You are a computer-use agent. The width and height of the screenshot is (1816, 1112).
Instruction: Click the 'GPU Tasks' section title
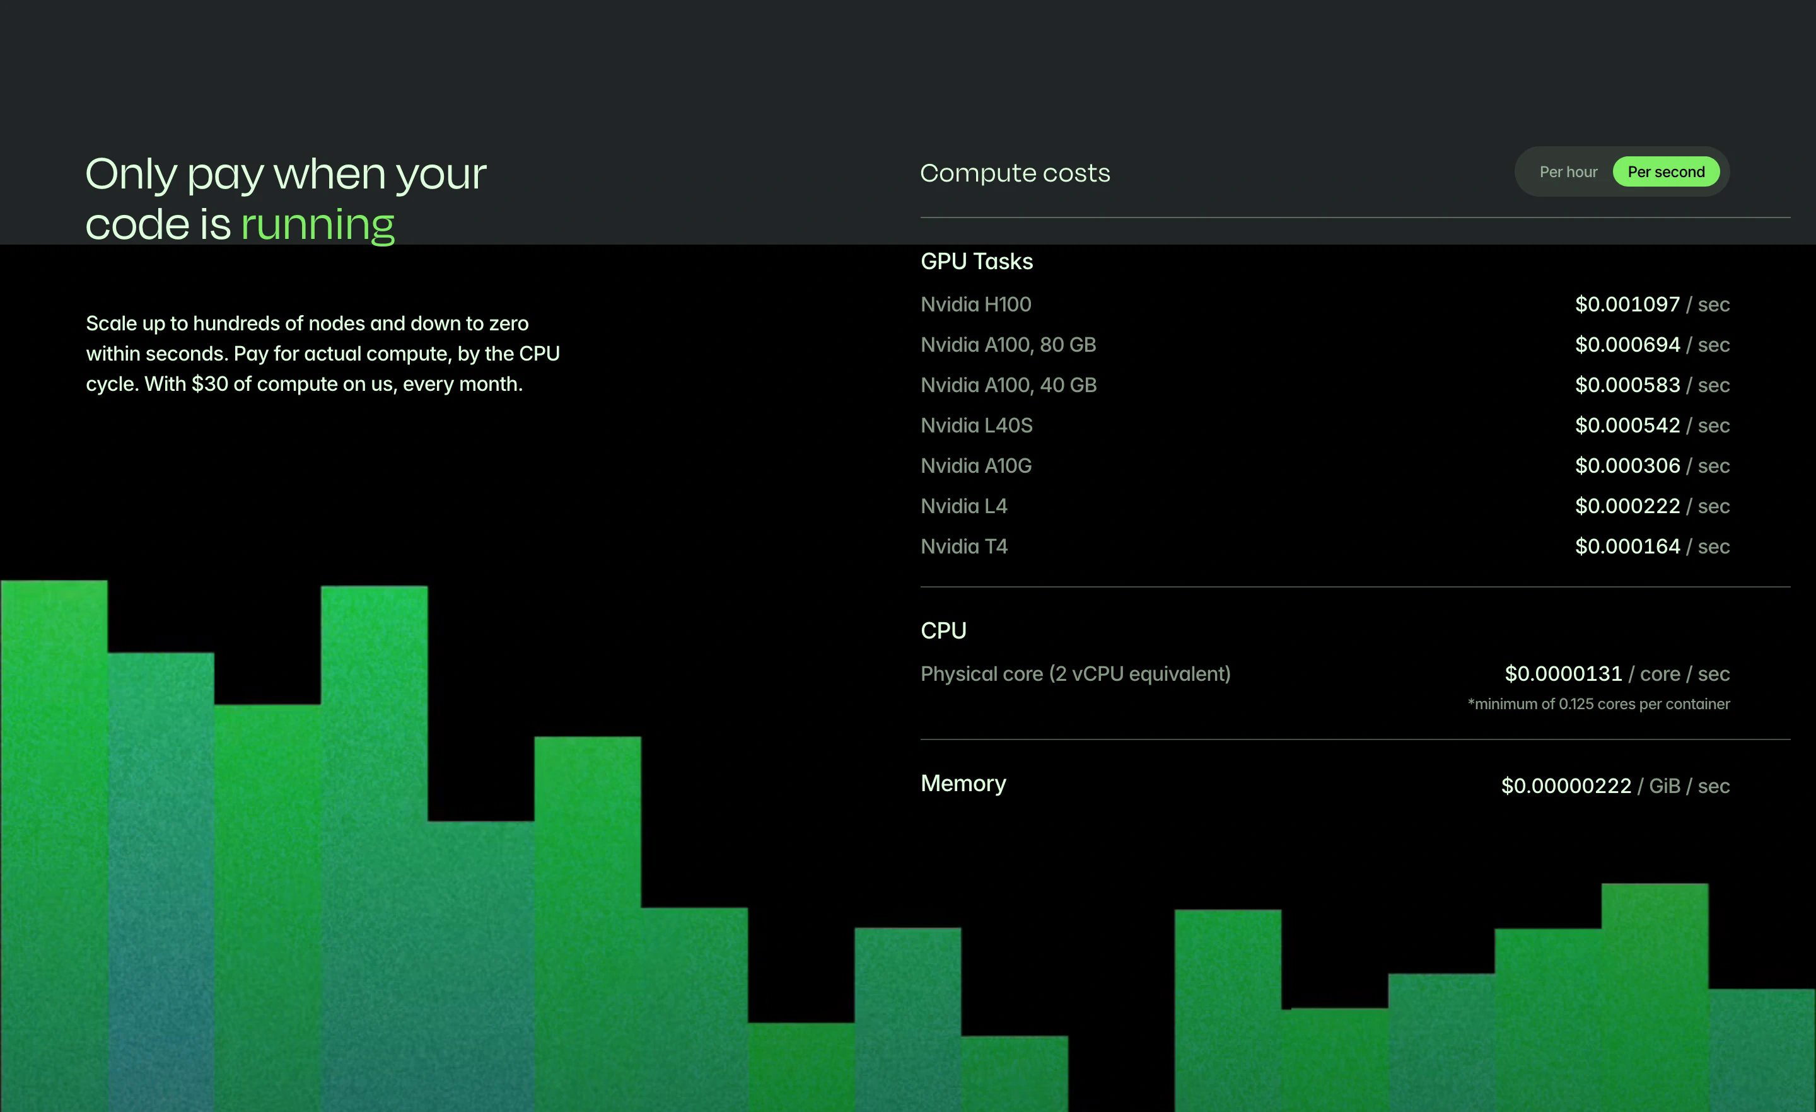pyautogui.click(x=977, y=261)
